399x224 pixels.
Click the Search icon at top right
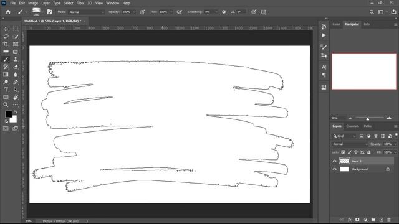coord(372,12)
